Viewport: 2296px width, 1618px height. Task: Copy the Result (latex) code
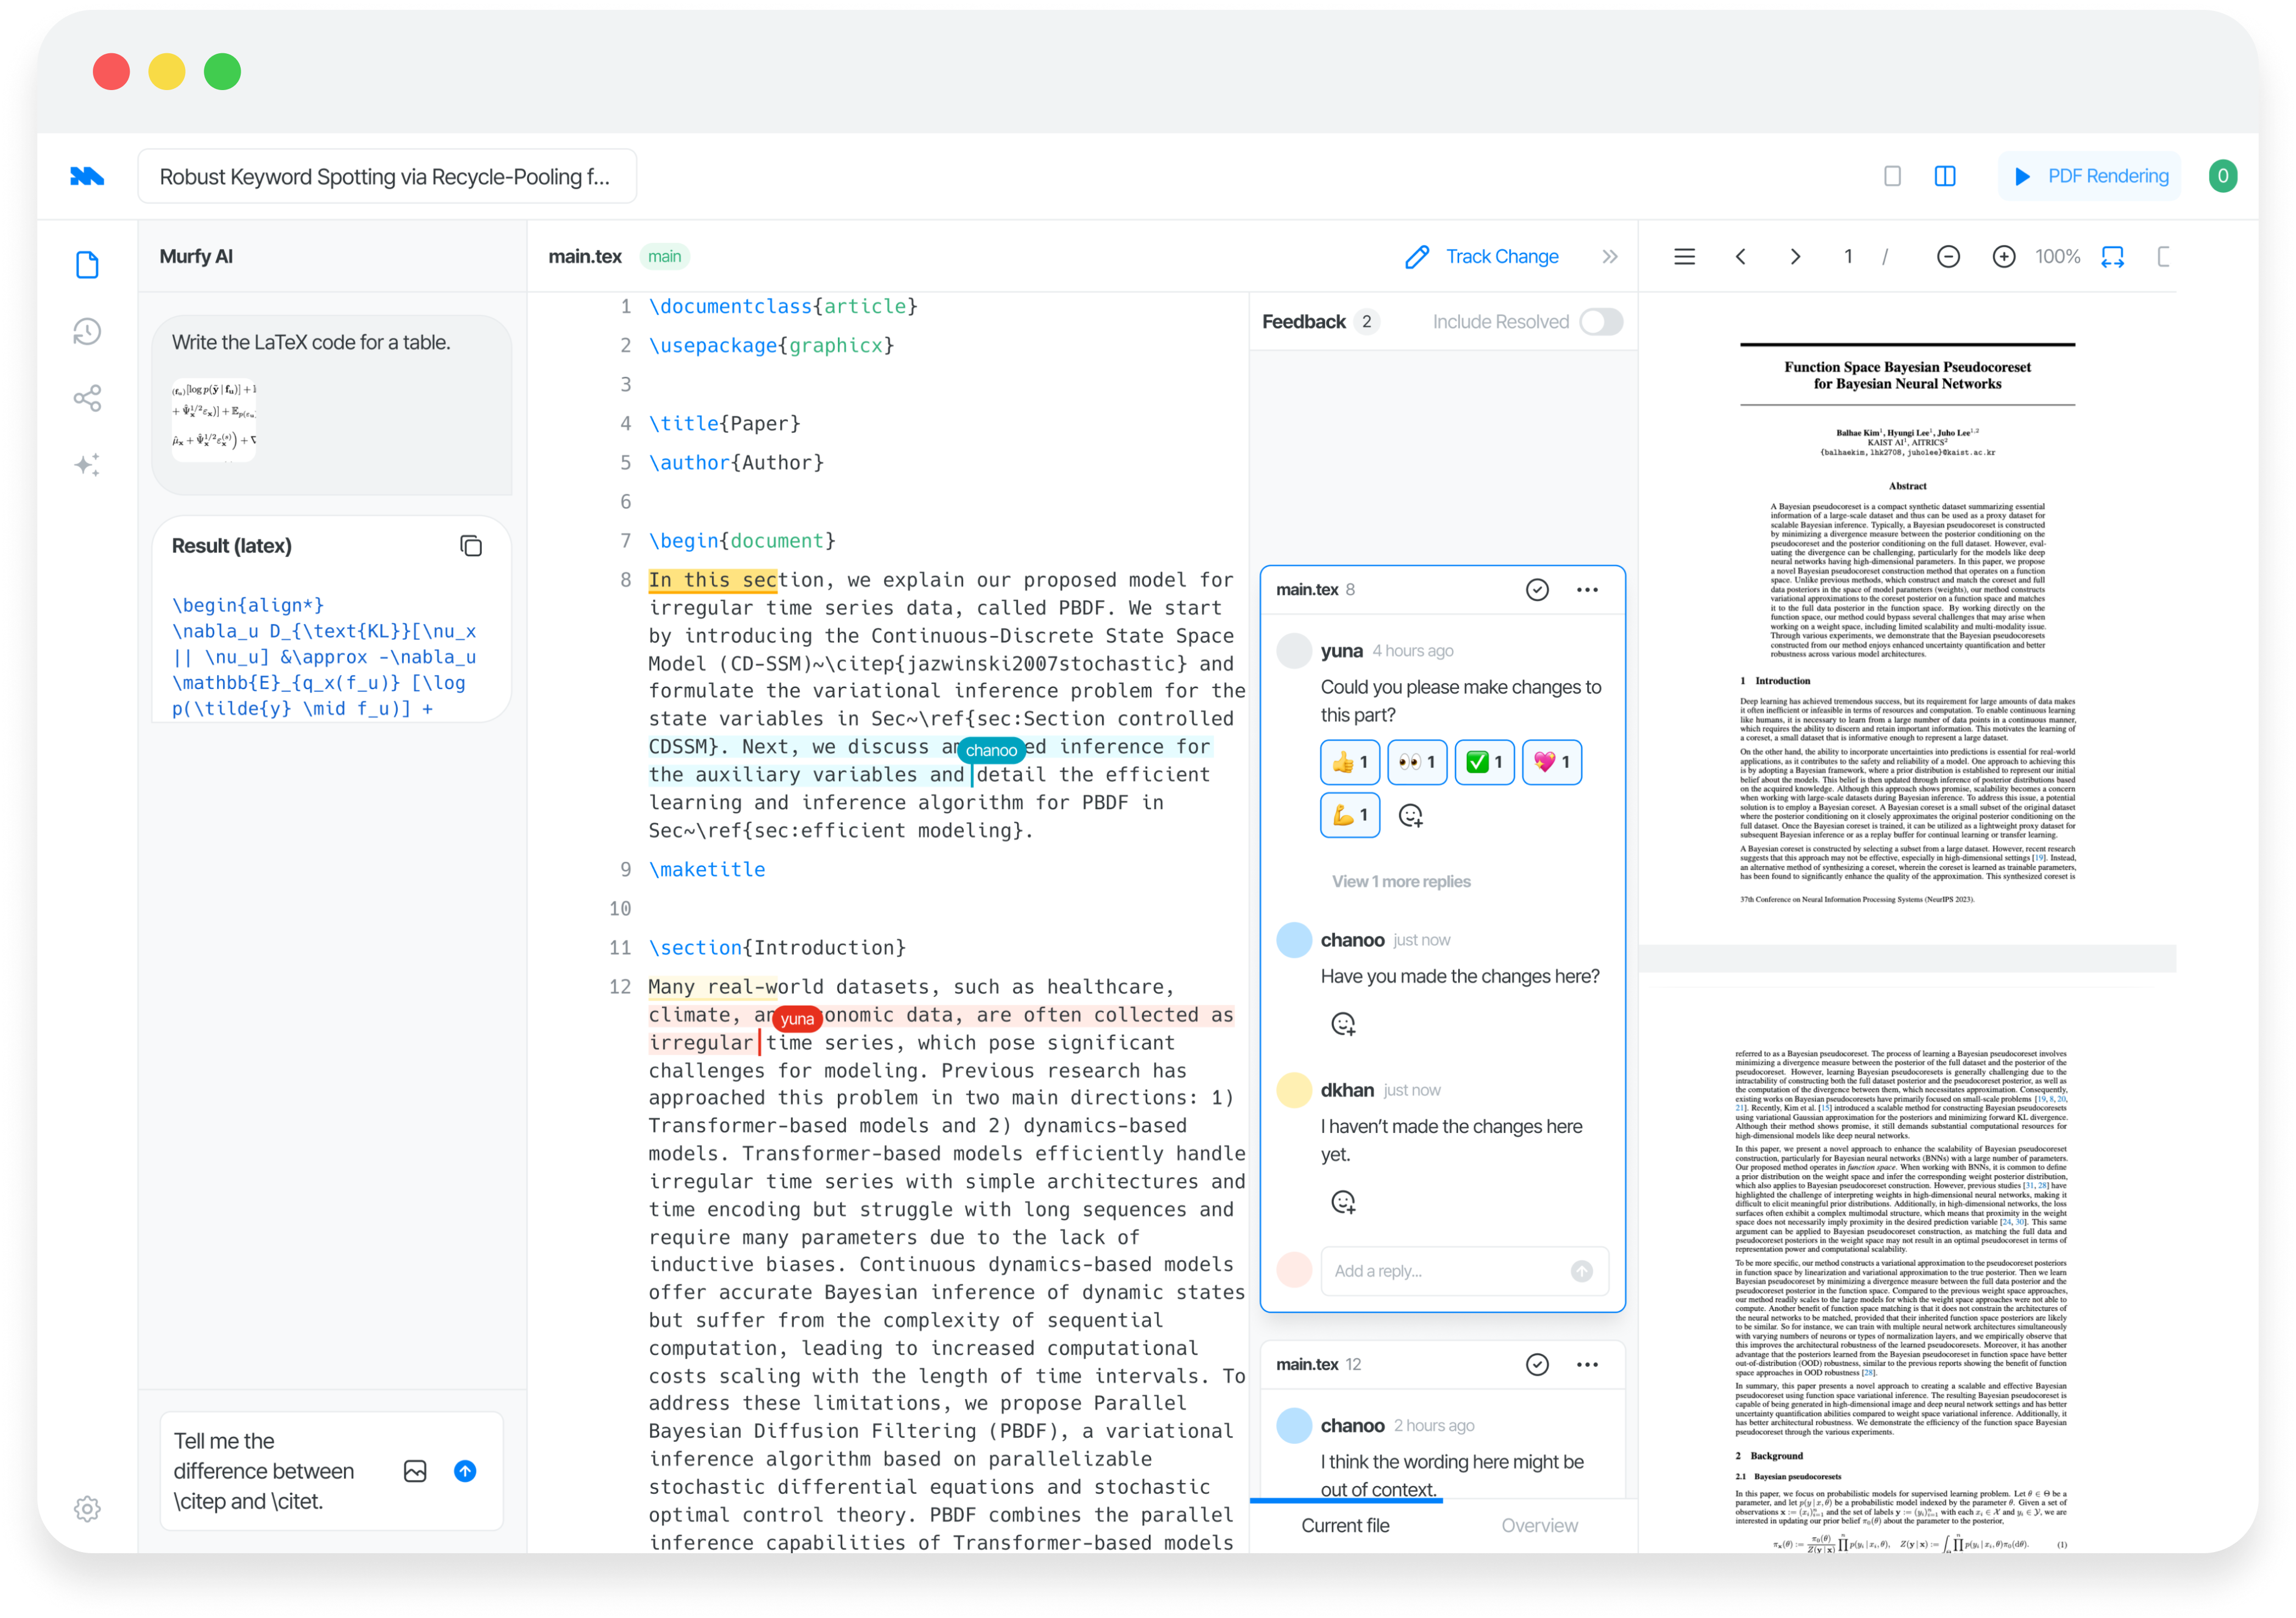tap(471, 546)
